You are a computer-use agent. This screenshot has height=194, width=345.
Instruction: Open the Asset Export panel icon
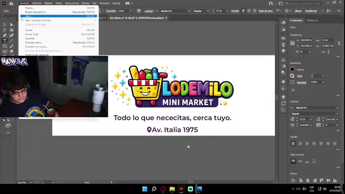coord(283,103)
